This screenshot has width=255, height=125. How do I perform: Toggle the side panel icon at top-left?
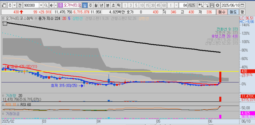point(4,6)
